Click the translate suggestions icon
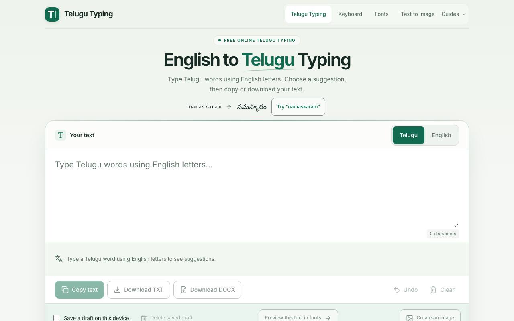This screenshot has width=514, height=321. 59,259
